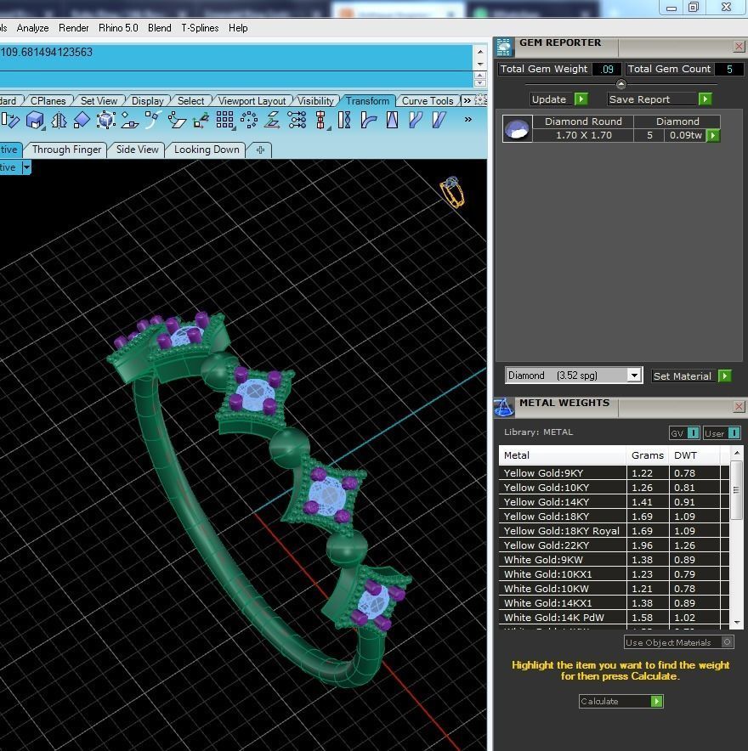Collapse Gem Reporter totals with up arrow
This screenshot has height=751, width=748.
coord(621,84)
